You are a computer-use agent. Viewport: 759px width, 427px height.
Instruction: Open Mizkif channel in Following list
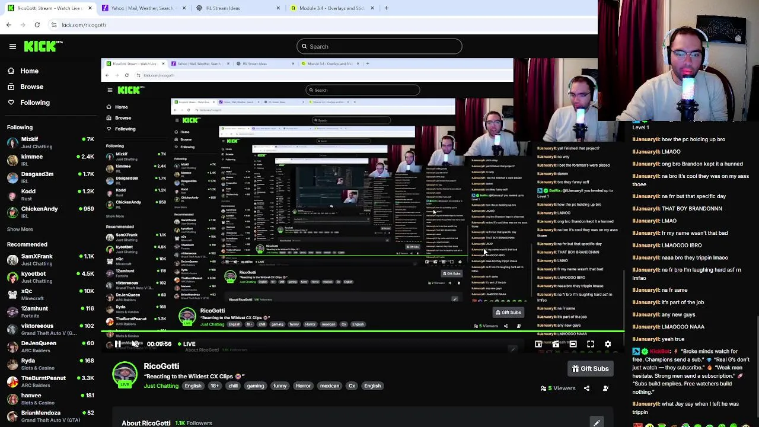50,142
